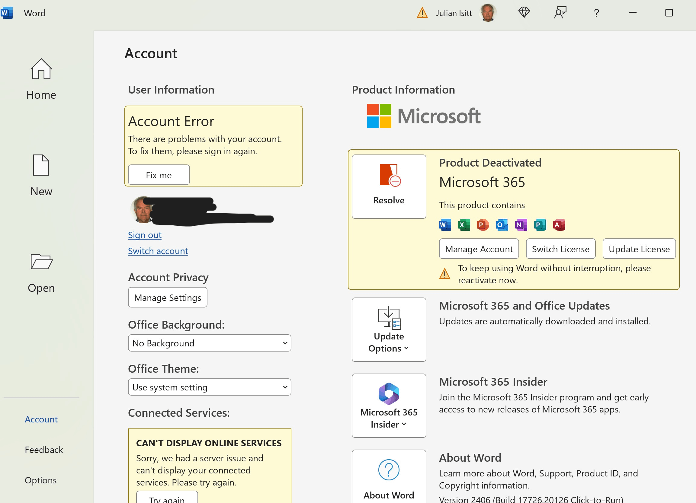The image size is (696, 503).
Task: Click the Excel app icon under This product contains
Action: 464,225
